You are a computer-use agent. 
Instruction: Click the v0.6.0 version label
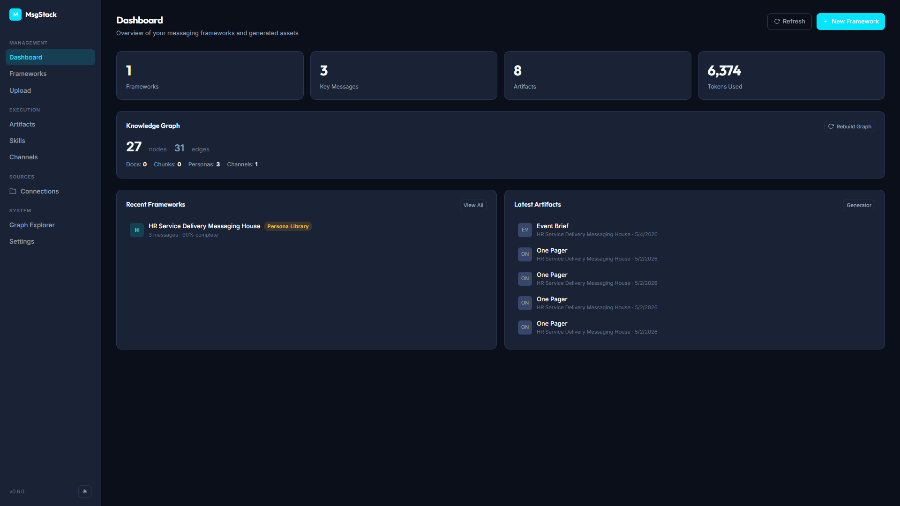coord(17,491)
